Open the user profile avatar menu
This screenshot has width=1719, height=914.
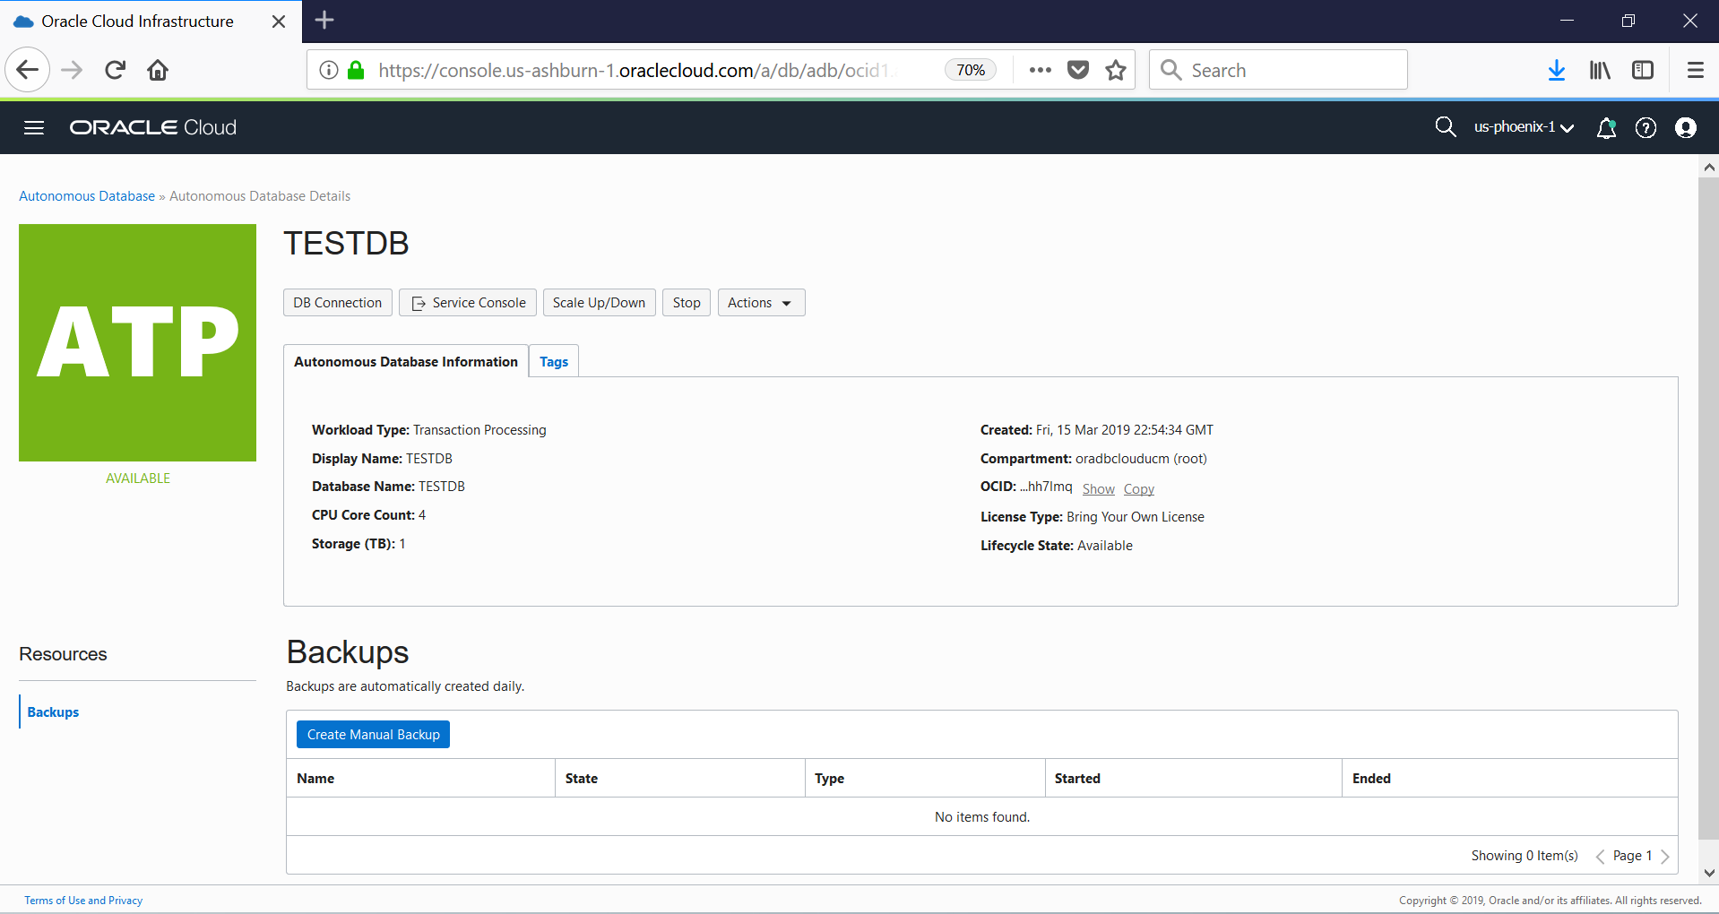(x=1686, y=128)
